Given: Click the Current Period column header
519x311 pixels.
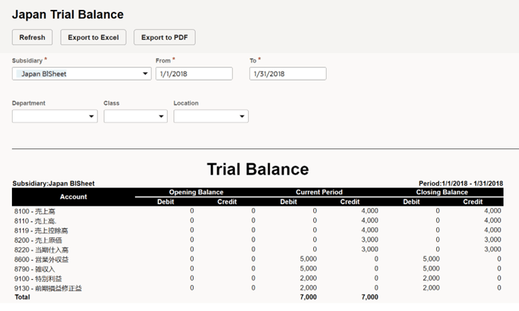Looking at the screenshot, I should tap(319, 192).
